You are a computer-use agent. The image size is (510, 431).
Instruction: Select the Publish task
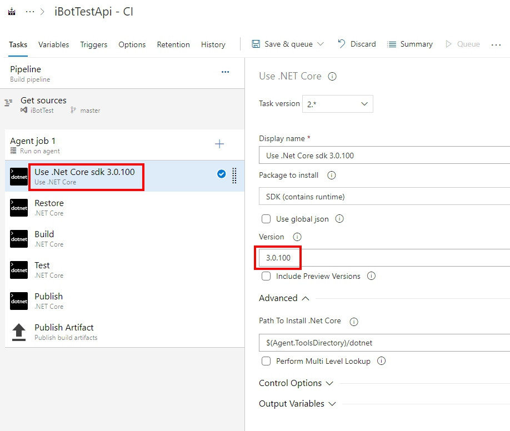(x=124, y=300)
